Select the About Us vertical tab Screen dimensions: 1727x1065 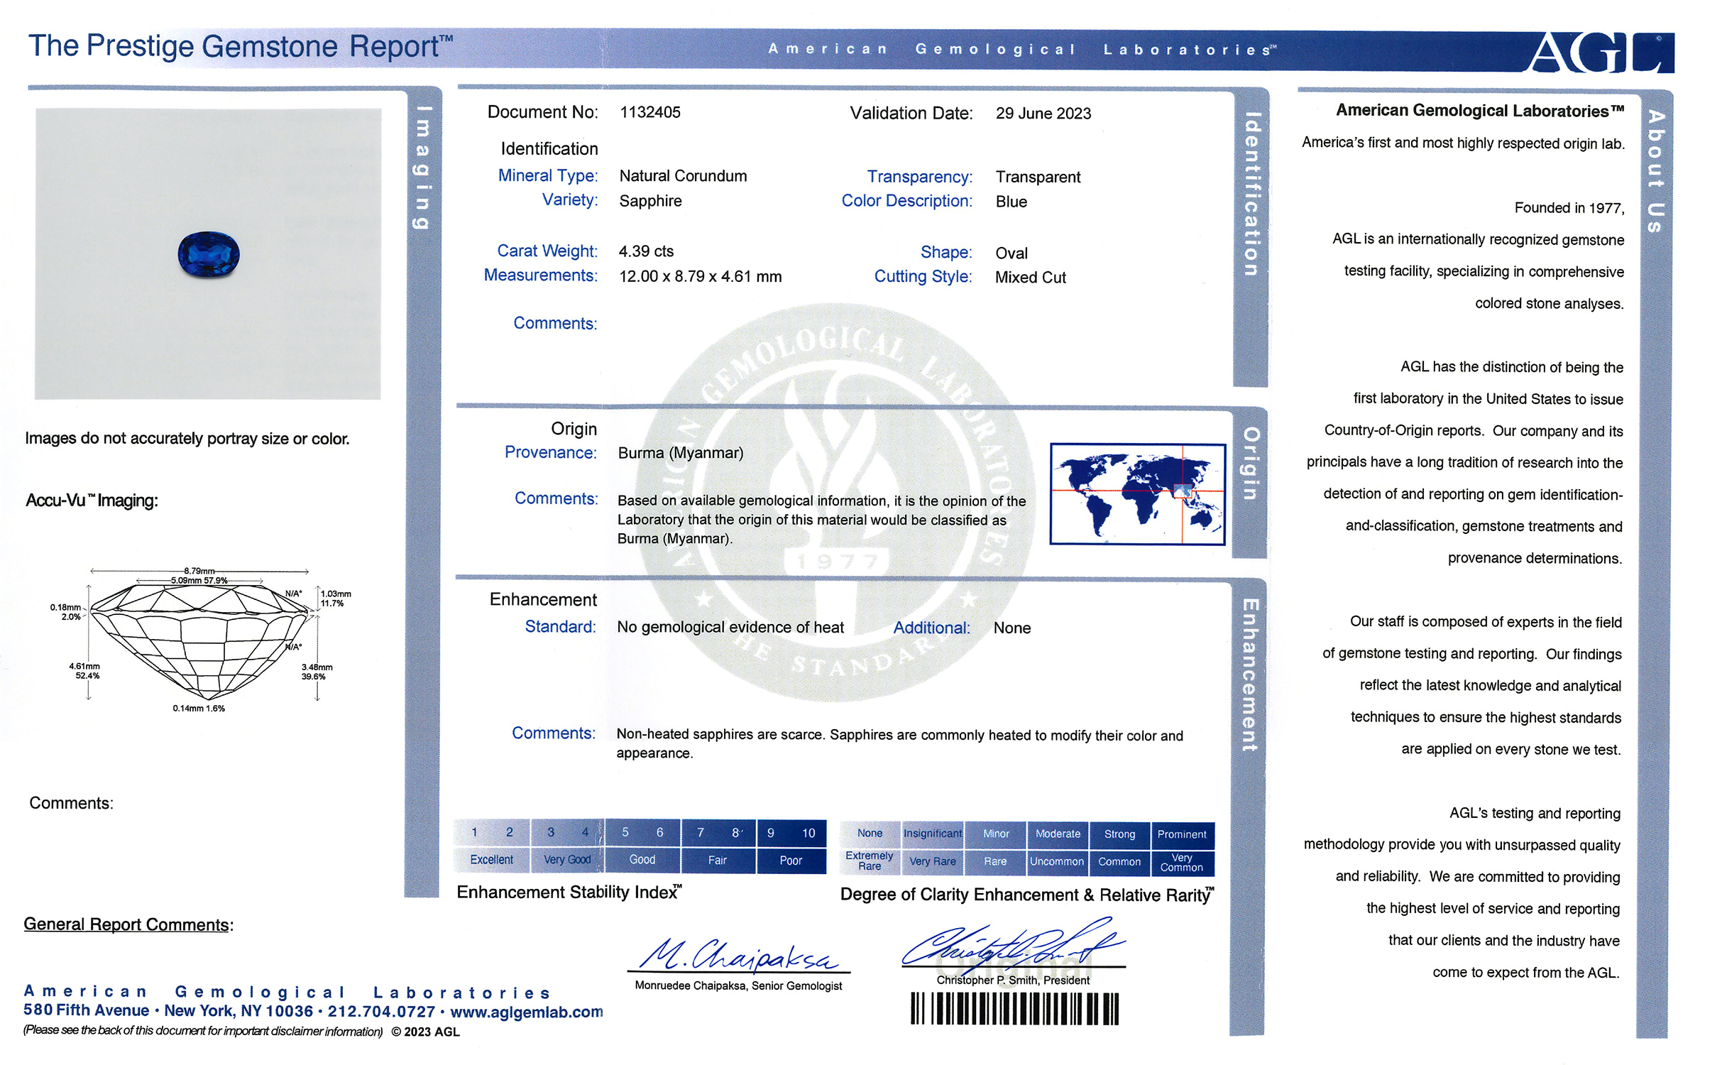tap(1655, 170)
